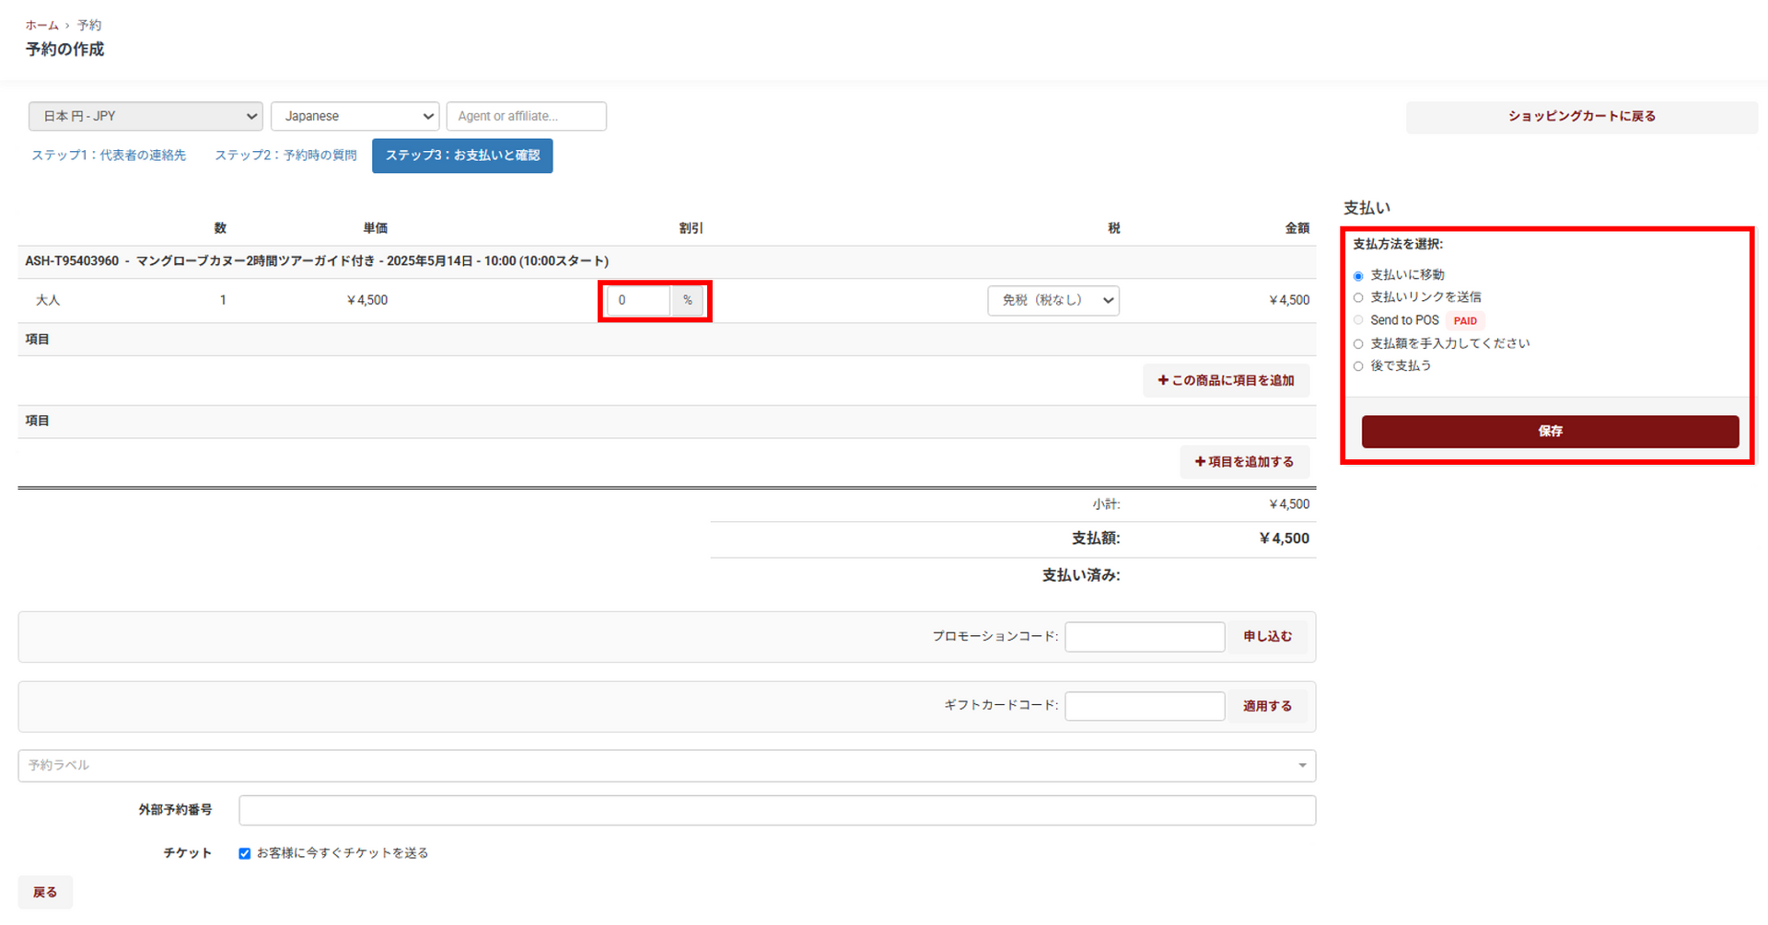This screenshot has height=925, width=1768.
Task: Click the 予約の作成 page heading
Action: [x=64, y=50]
